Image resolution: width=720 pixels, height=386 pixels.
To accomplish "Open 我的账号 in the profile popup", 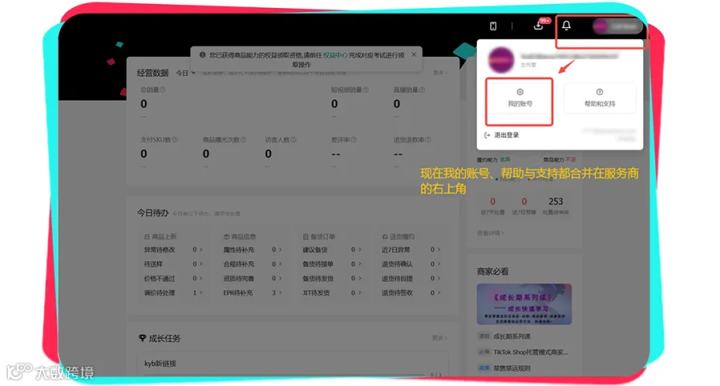I will coord(519,98).
